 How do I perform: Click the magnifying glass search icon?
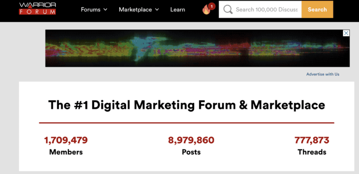(228, 10)
